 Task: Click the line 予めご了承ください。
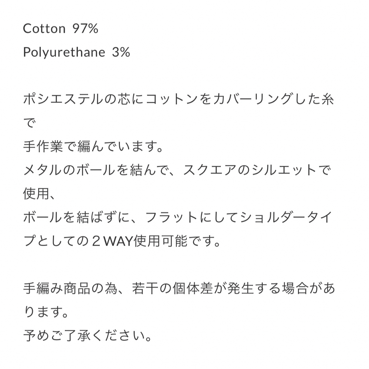[87, 336]
